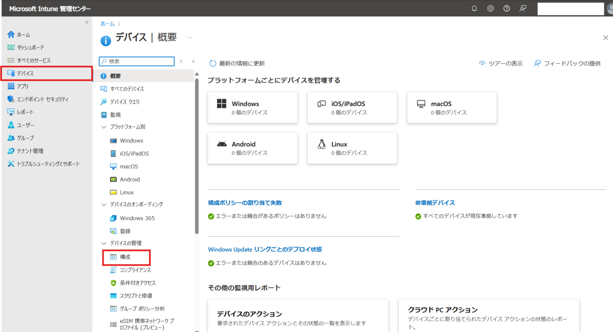Collapse the デバイスのオンボーディング section

click(104, 204)
